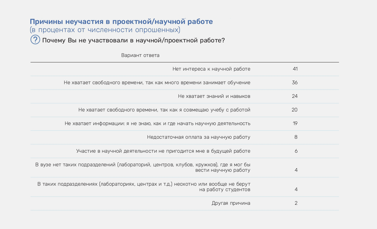Click the 'Вариант ответа' column header

click(140, 55)
